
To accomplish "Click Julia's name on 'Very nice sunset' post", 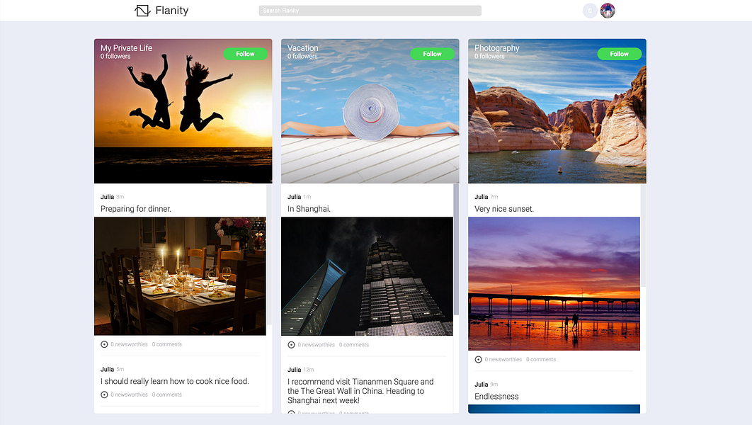I will [481, 197].
